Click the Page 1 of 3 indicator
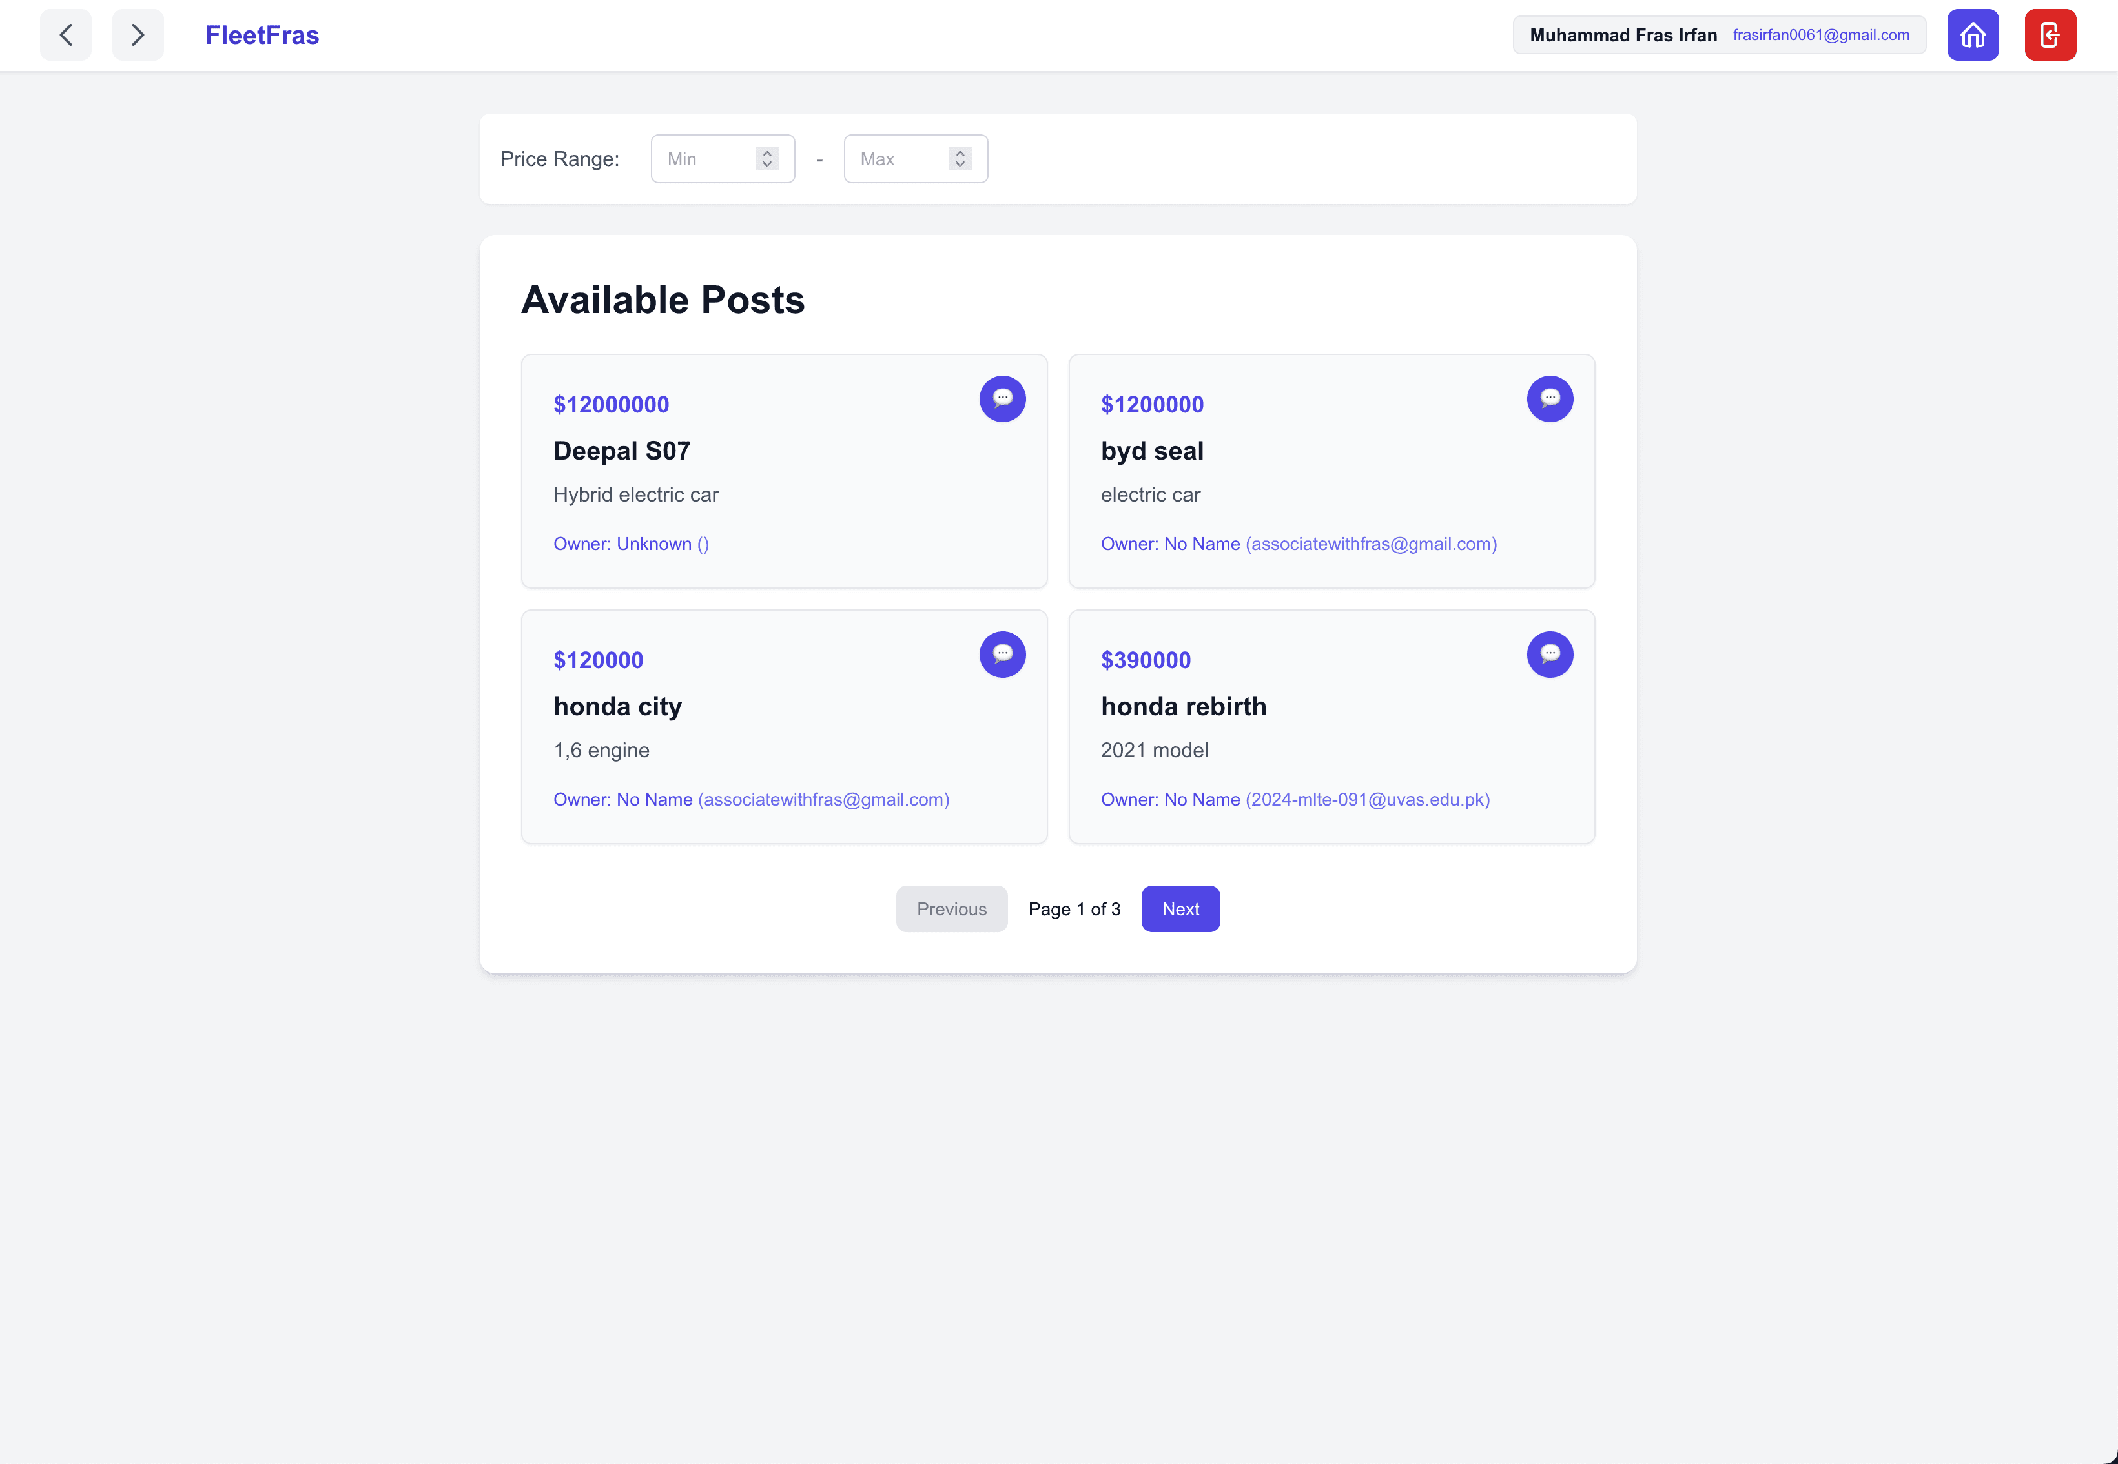This screenshot has height=1464, width=2118. click(1074, 909)
